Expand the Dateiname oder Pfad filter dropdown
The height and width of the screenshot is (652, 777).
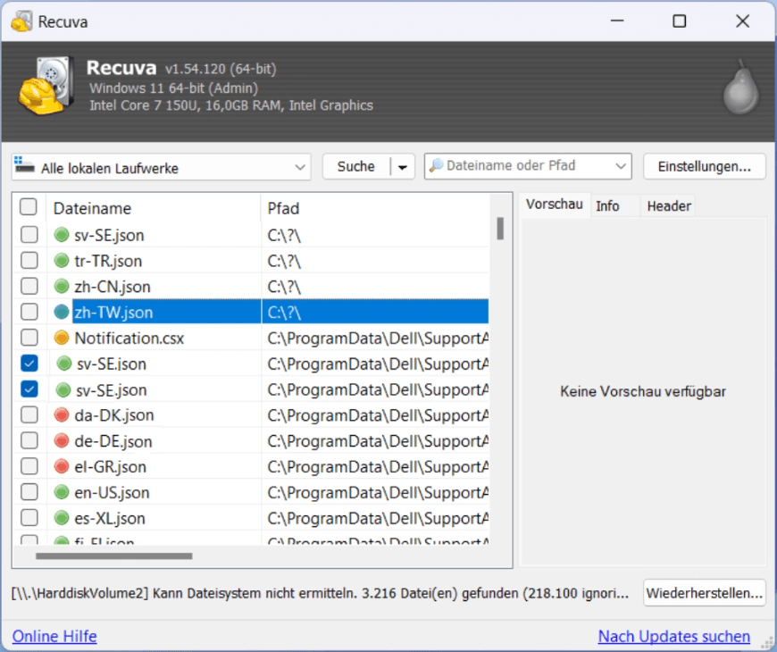click(x=621, y=166)
